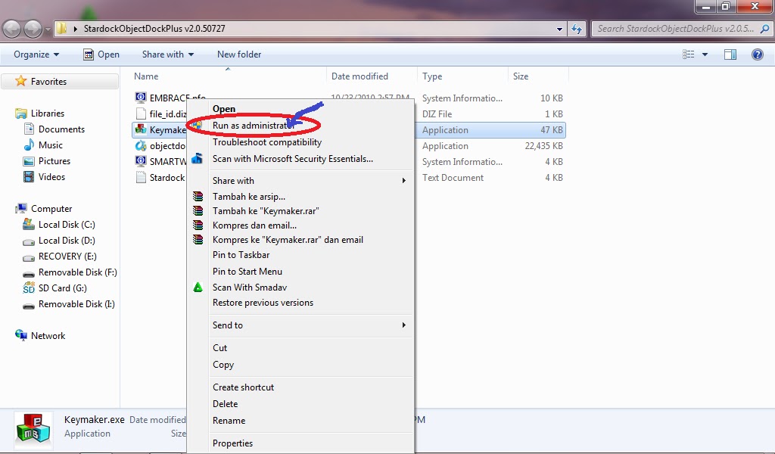Open the recent pages dropdown arrow
Screen dimensions: 775x454
pyautogui.click(x=48, y=30)
